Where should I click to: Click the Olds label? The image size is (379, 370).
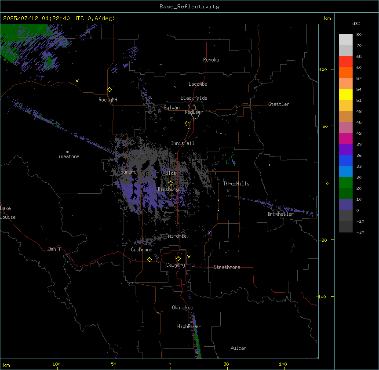click(x=171, y=173)
